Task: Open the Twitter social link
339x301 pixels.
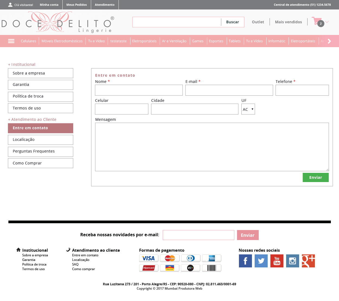Action: (x=261, y=261)
